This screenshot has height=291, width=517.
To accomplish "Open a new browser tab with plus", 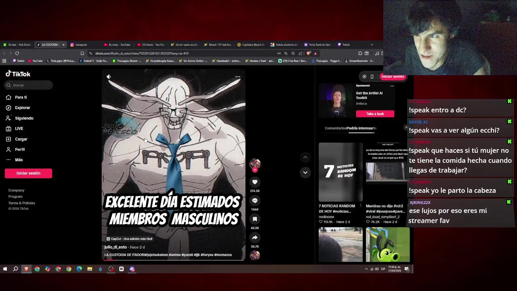I will [x=372, y=45].
